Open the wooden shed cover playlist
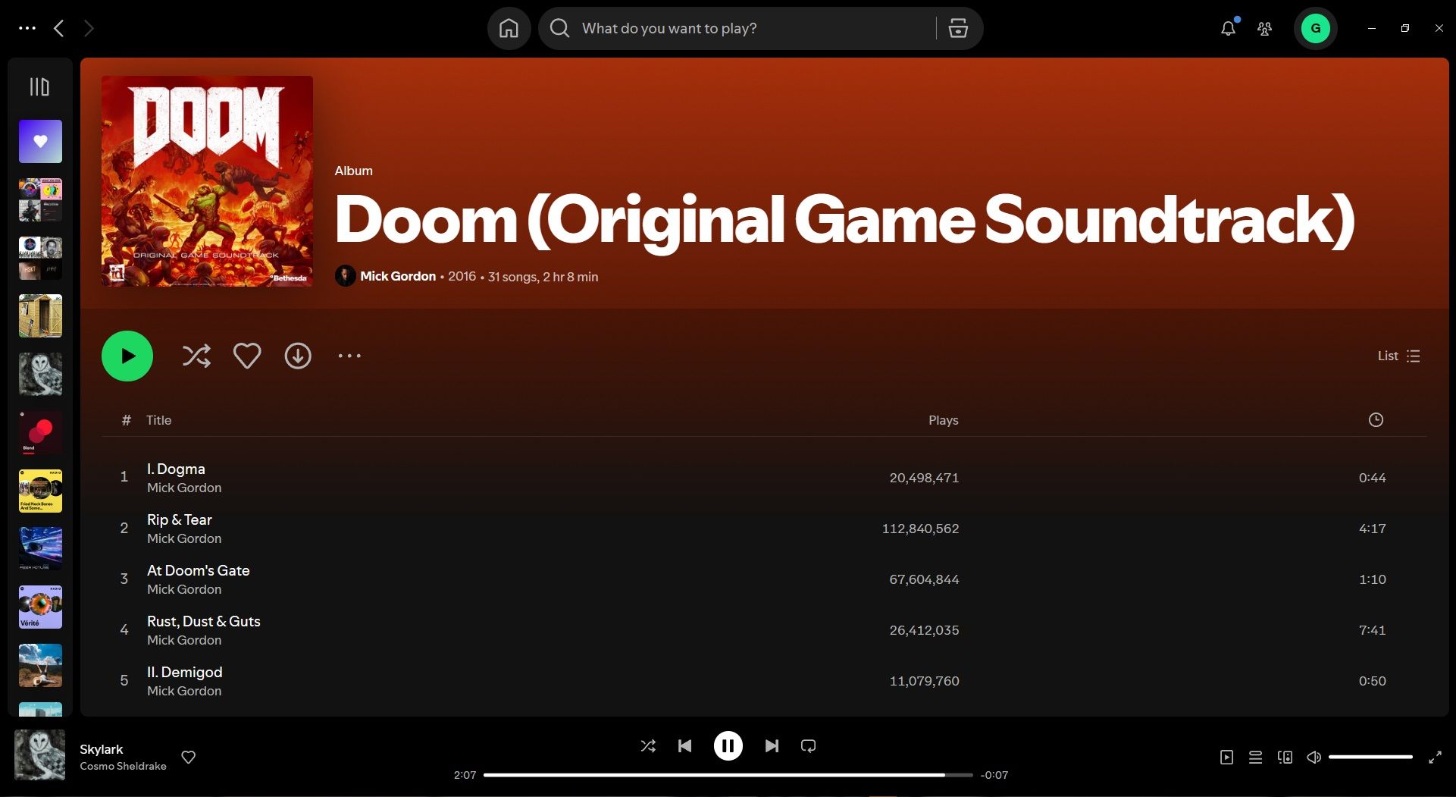Screen dimensions: 1456x797 pyautogui.click(x=40, y=315)
